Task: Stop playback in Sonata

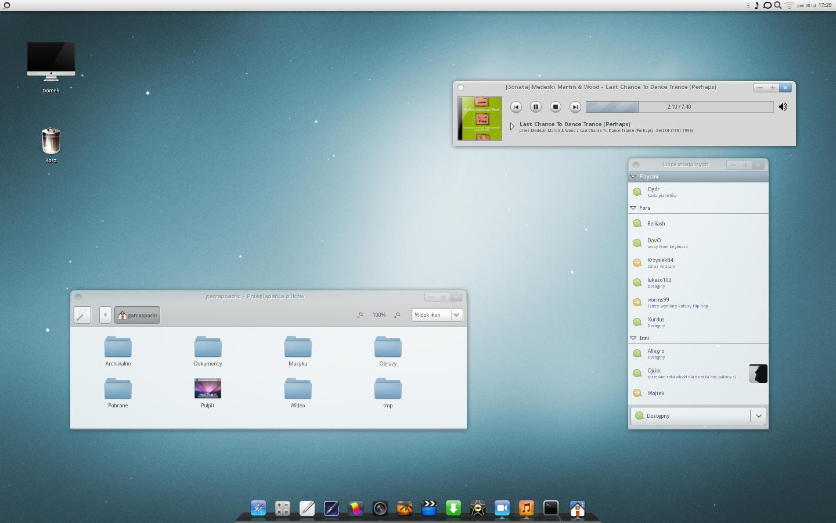Action: [x=556, y=107]
